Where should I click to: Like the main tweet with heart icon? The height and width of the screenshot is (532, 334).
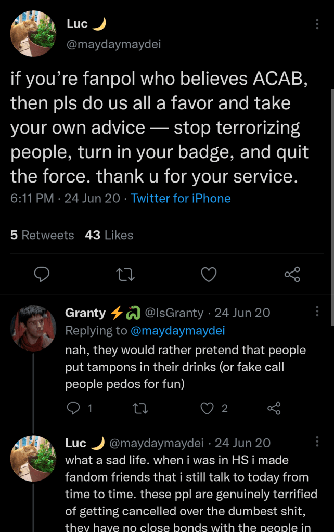209,275
